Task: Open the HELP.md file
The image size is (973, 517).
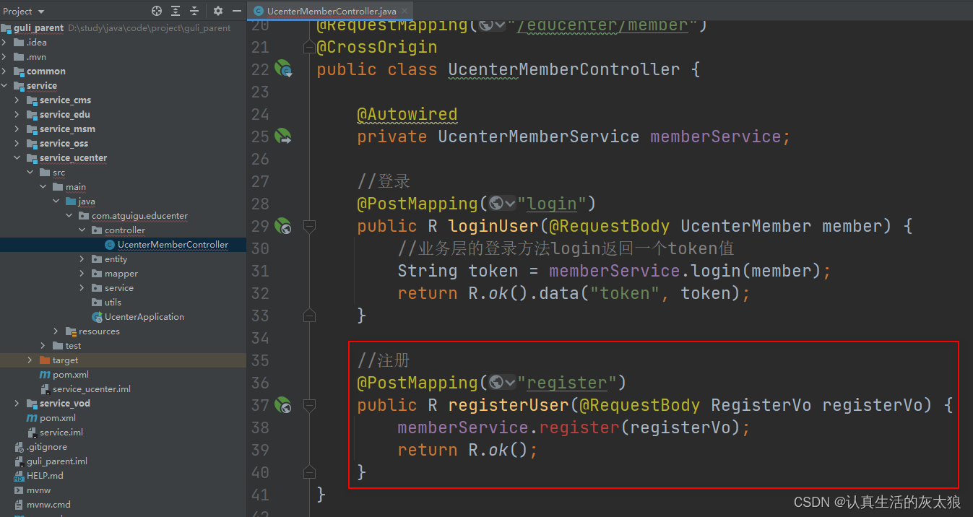Action: [45, 476]
